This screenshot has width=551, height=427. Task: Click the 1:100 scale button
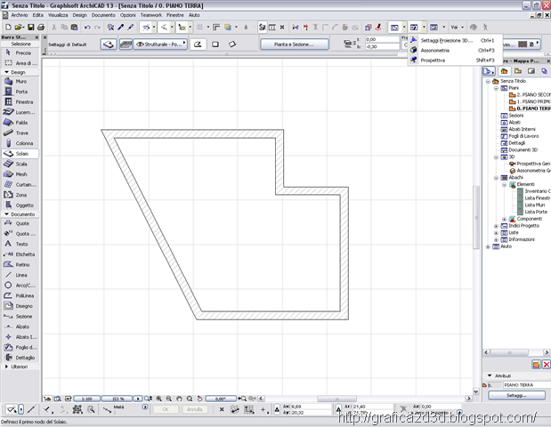pos(87,399)
